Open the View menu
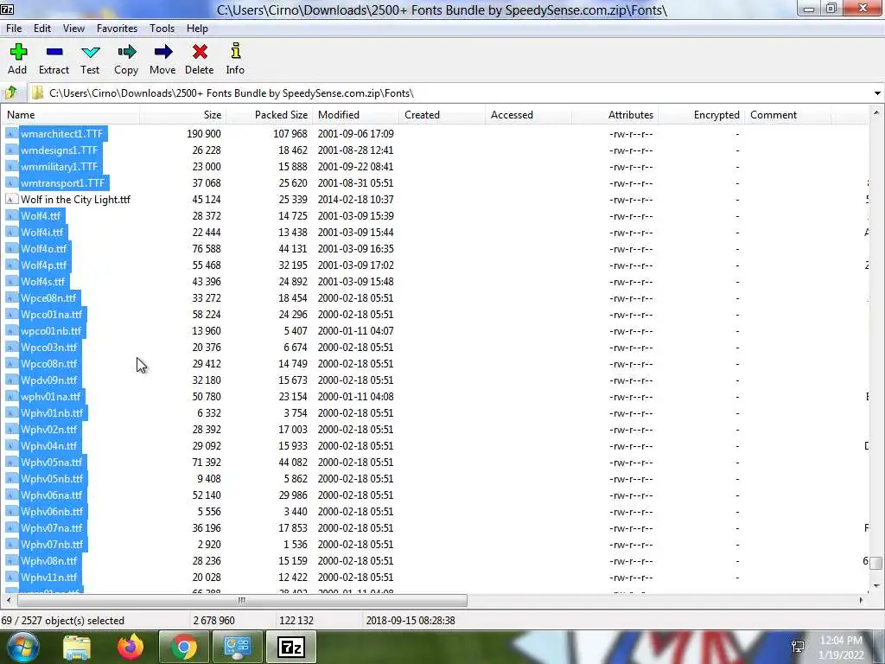Screen dimensions: 885x664 [x=74, y=29]
